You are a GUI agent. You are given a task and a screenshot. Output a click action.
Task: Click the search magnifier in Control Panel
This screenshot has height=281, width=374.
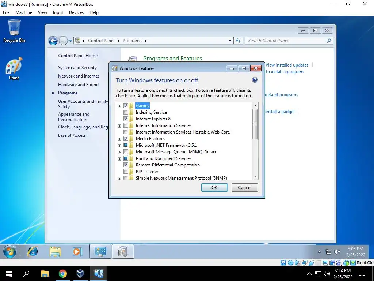pyautogui.click(x=329, y=41)
